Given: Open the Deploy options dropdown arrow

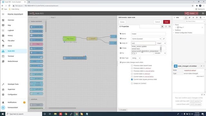Looking at the screenshot, I should coord(197,14).
